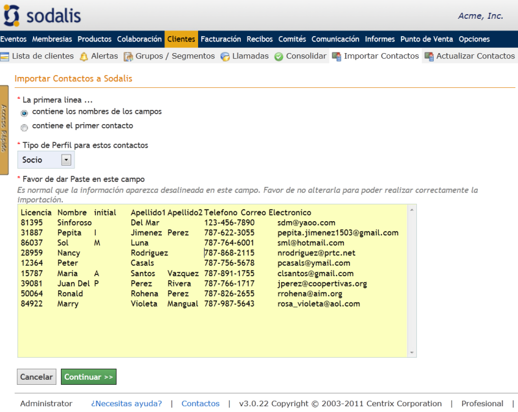Open the Tipo de Perfil dropdown
The height and width of the screenshot is (412, 518).
click(66, 160)
